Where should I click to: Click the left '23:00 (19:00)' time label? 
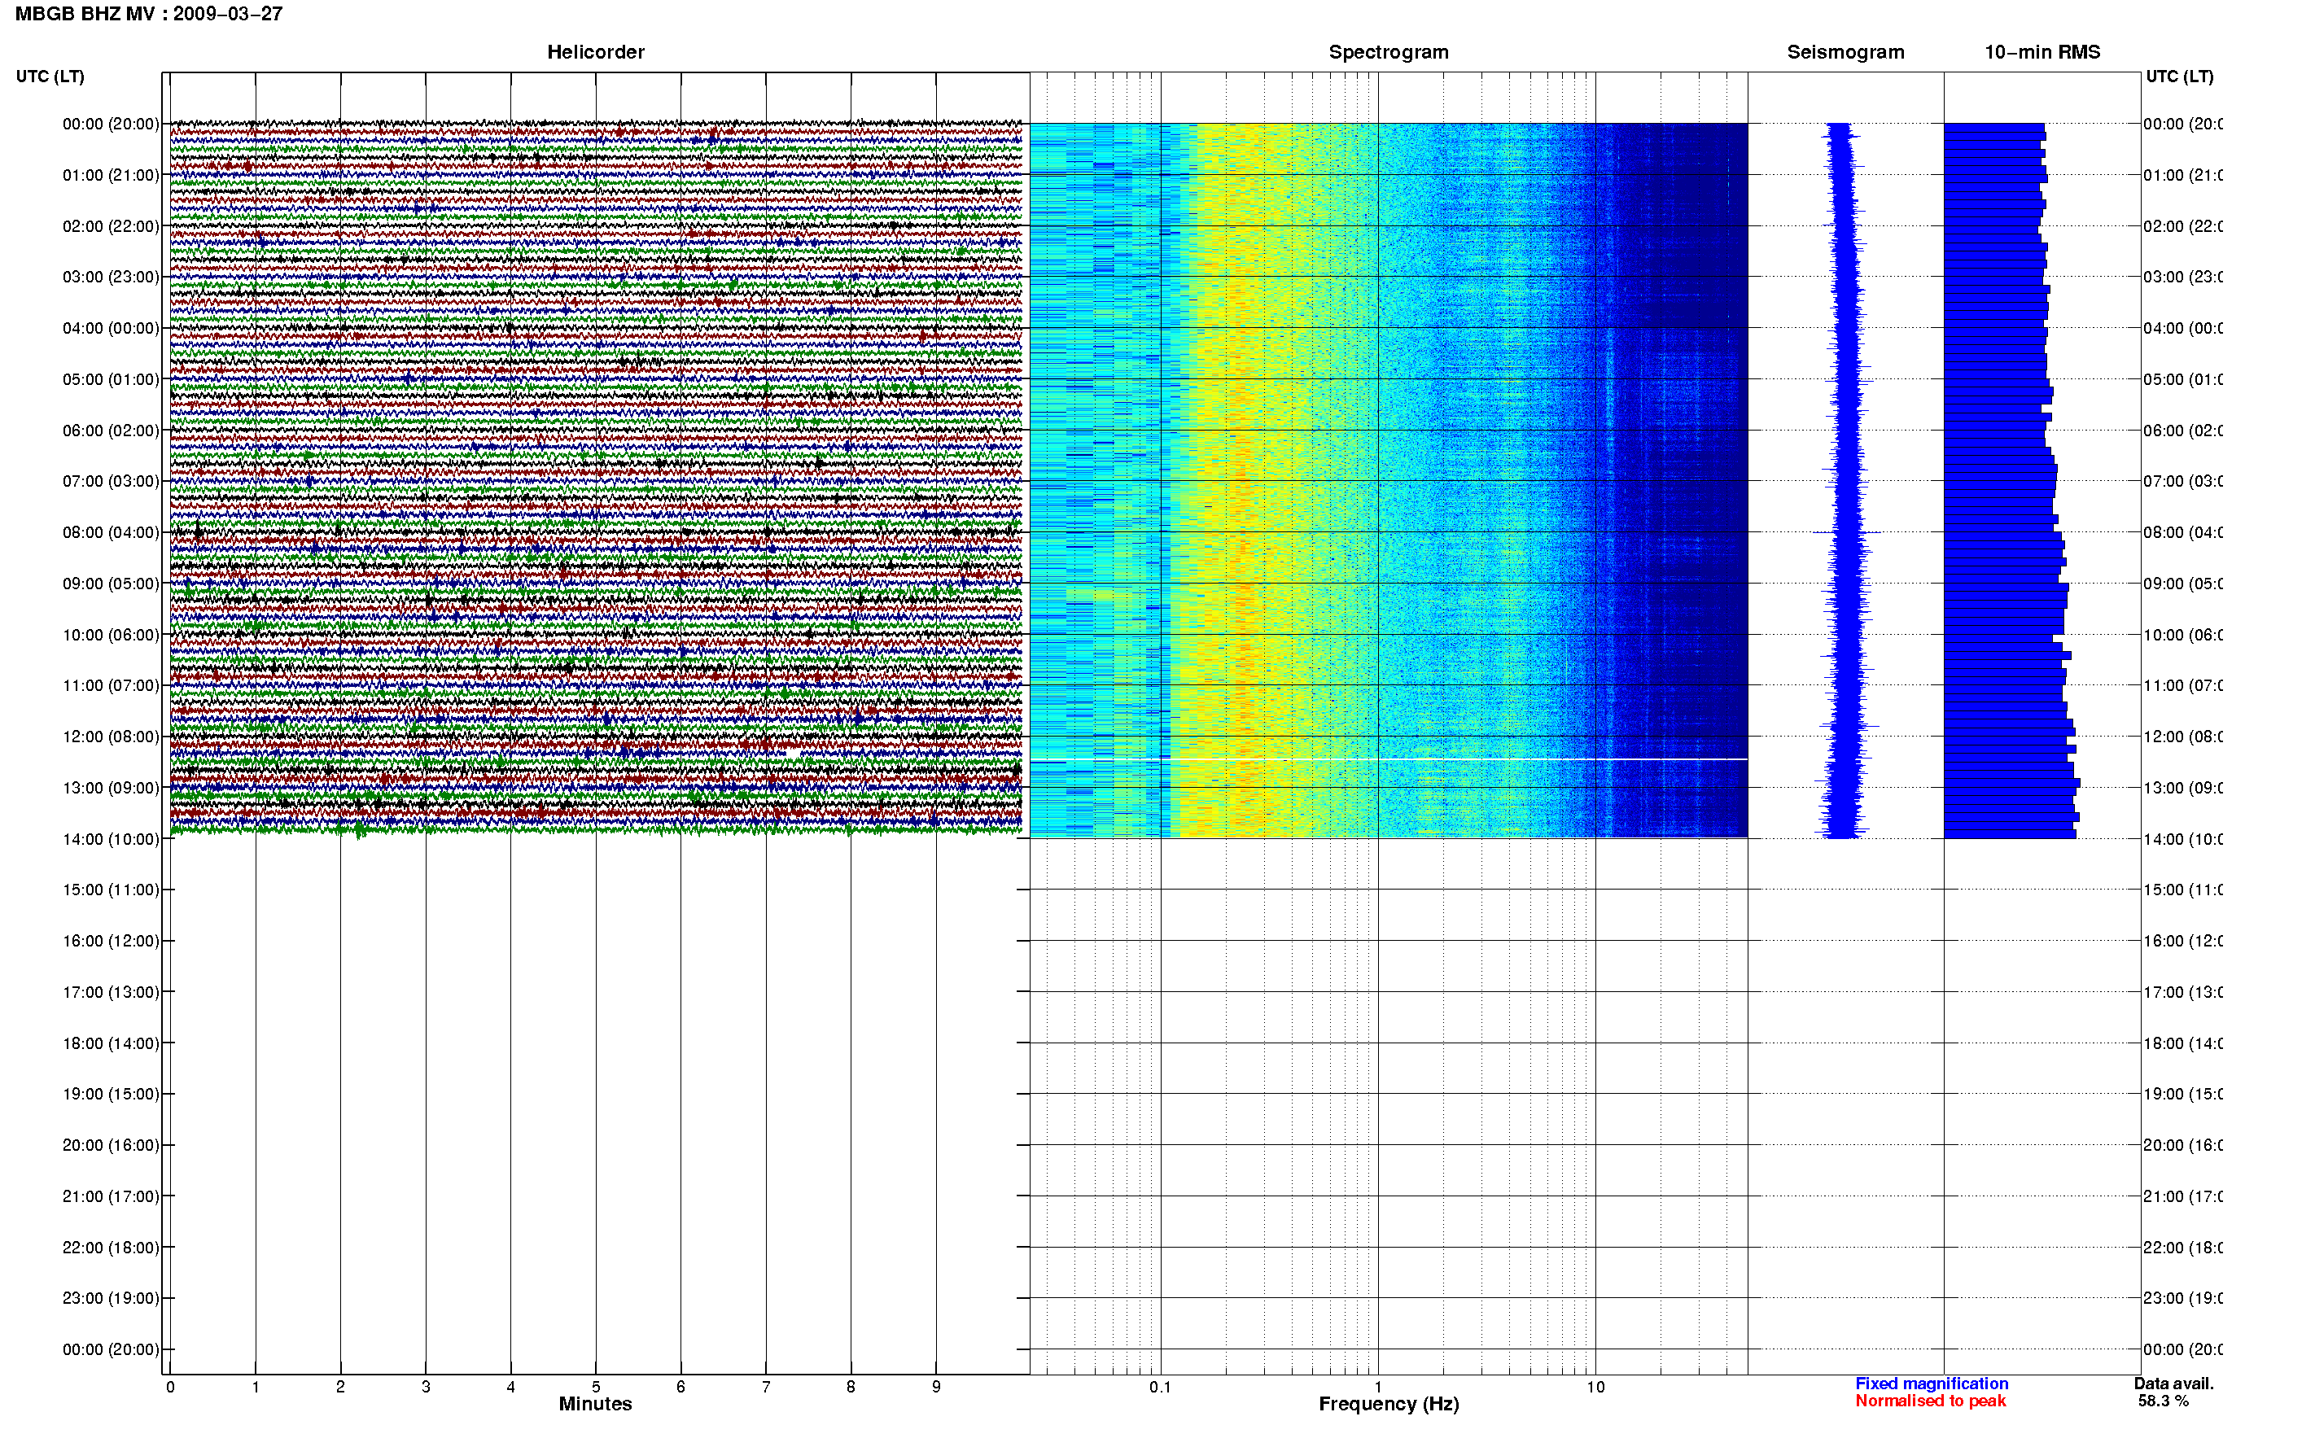(111, 1299)
